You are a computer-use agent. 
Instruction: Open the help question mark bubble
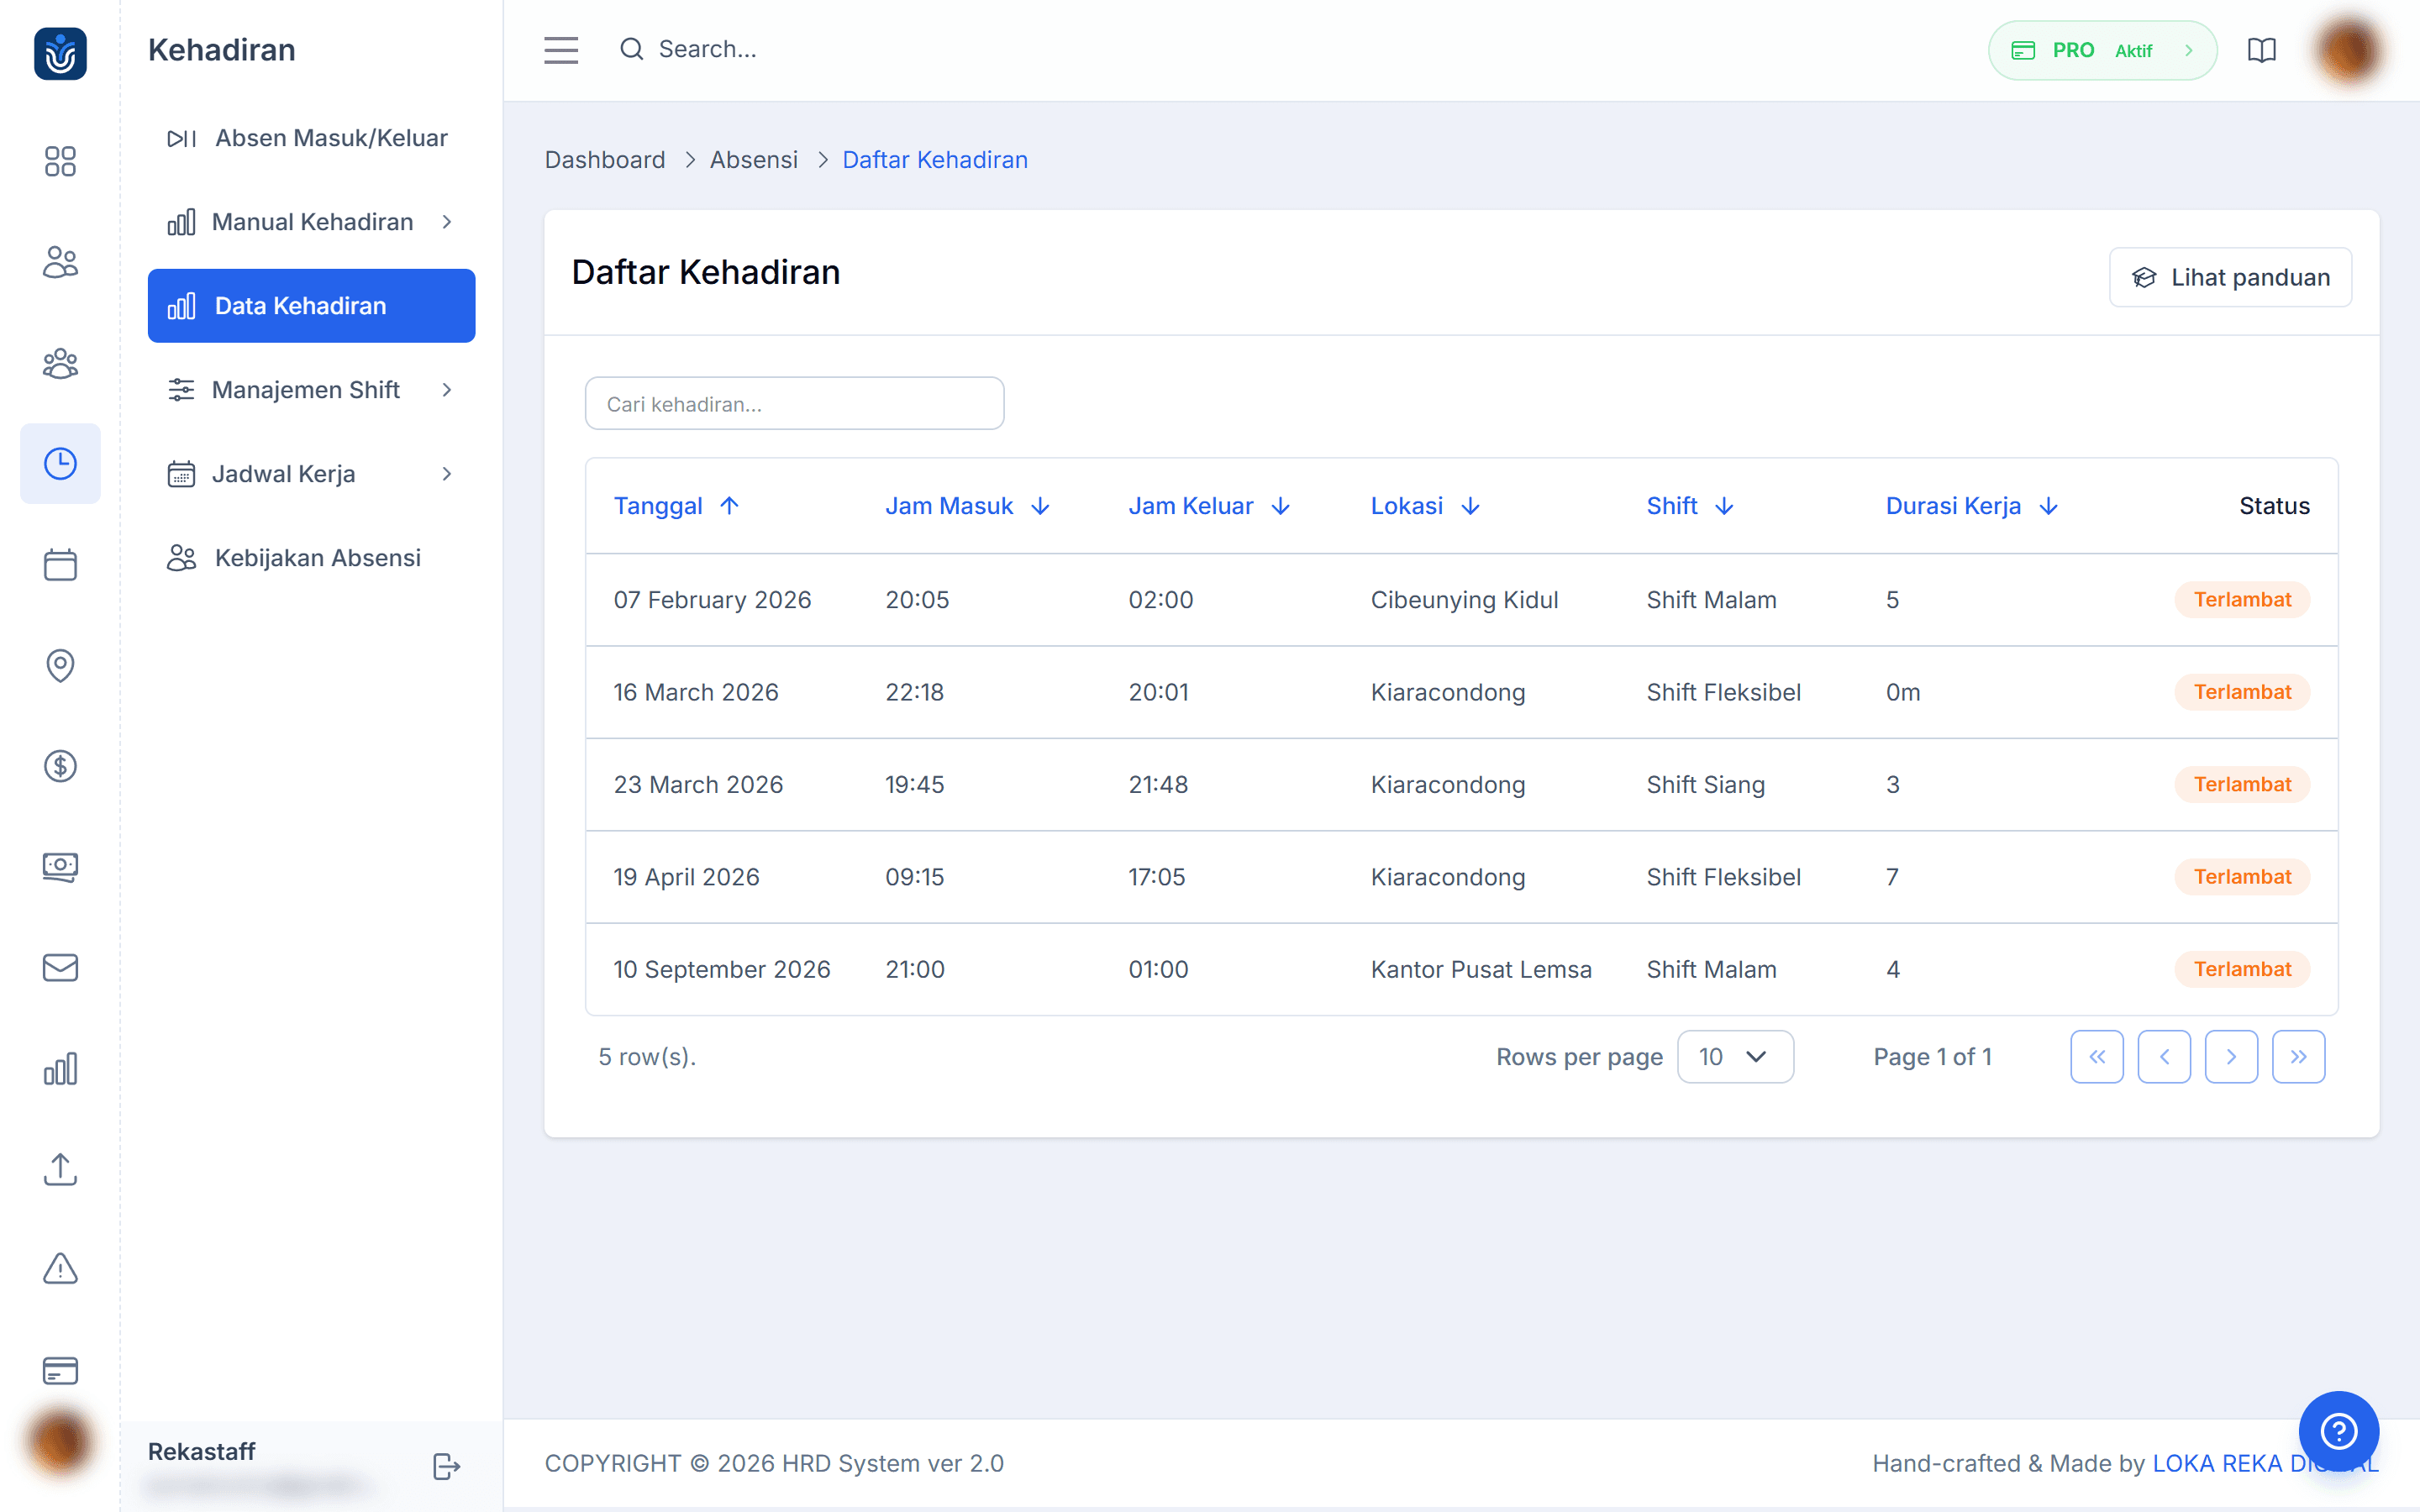coord(2339,1431)
